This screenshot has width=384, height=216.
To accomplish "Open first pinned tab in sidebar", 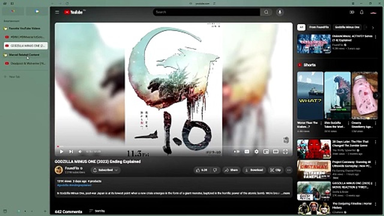I will click(13, 11).
